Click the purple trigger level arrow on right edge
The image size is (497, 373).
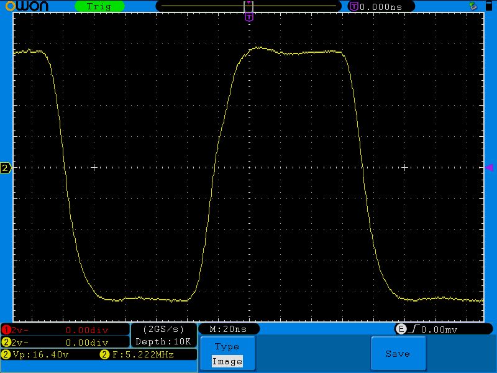point(489,167)
